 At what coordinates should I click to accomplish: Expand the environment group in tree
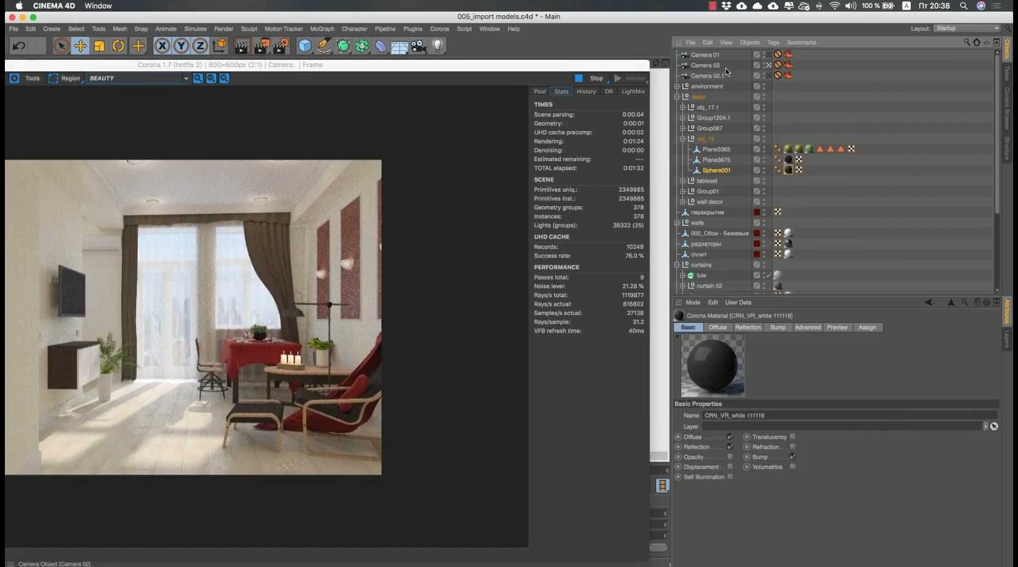(677, 87)
